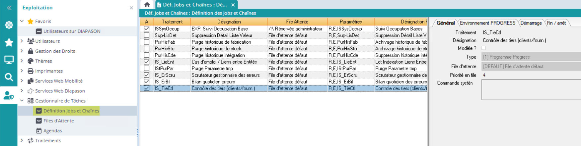Click the Commande système text area
This screenshot has width=581, height=146.
point(531,89)
